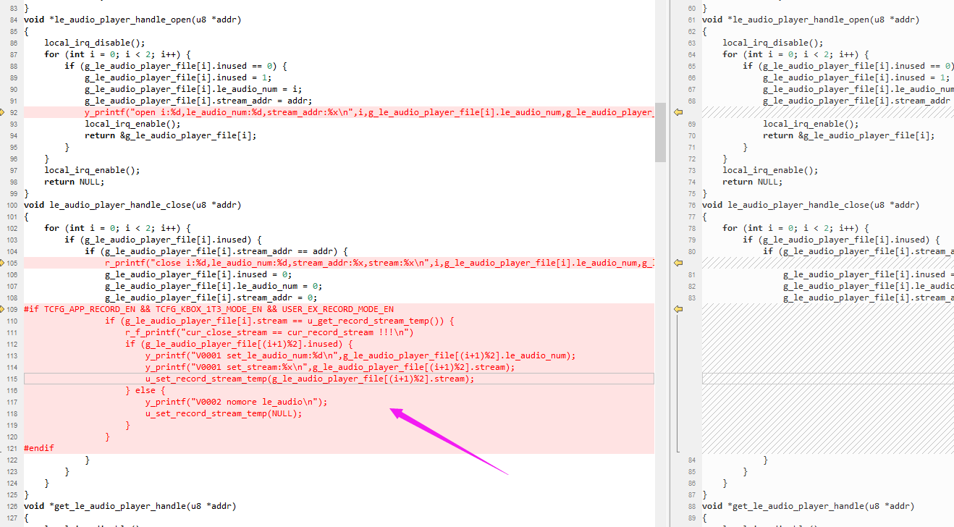Click right line 61 le_audio_player_handle_open declaration
Viewport: 954px width, 527px height.
point(811,20)
